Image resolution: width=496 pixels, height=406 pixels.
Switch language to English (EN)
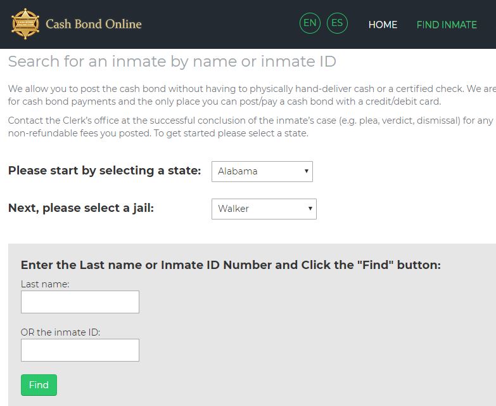310,24
